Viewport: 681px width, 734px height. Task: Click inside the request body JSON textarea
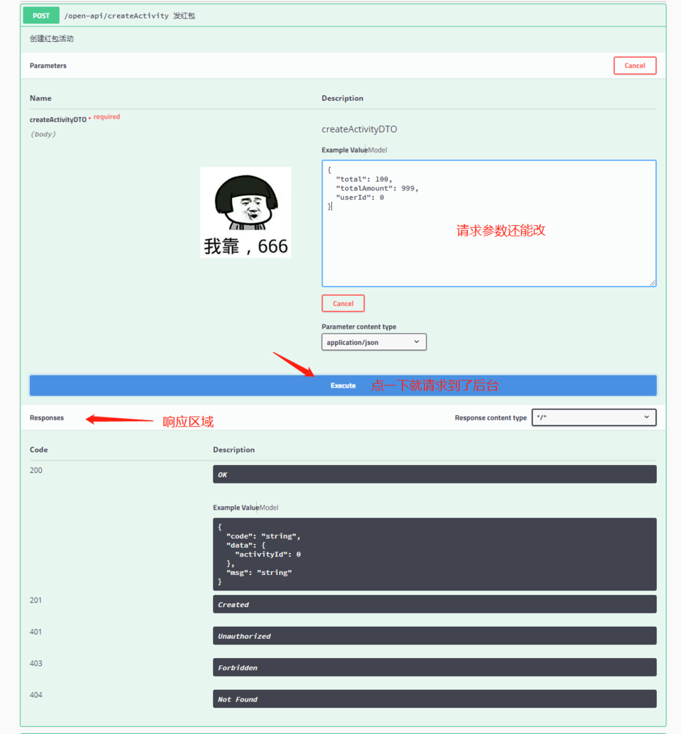point(489,224)
